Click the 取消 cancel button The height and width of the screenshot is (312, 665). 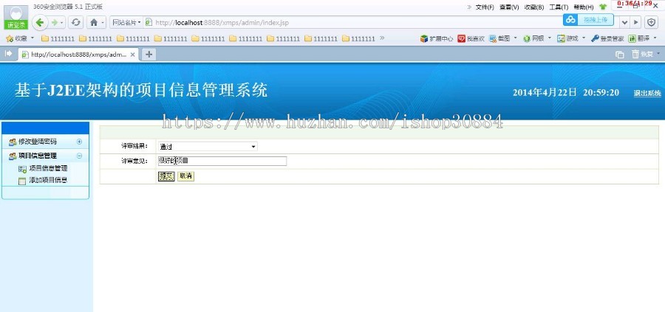pos(185,176)
